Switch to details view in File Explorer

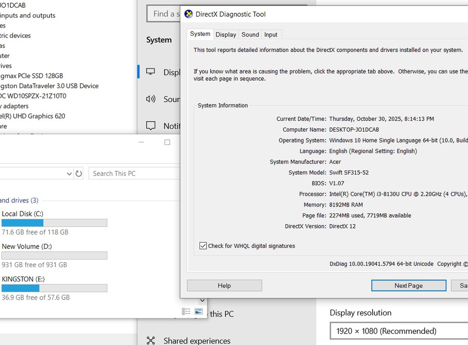186,311
